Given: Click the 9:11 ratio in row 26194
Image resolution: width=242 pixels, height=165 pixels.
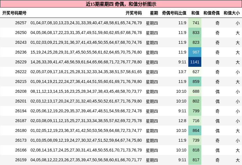Looking at the screenshot, I should 182,111.
